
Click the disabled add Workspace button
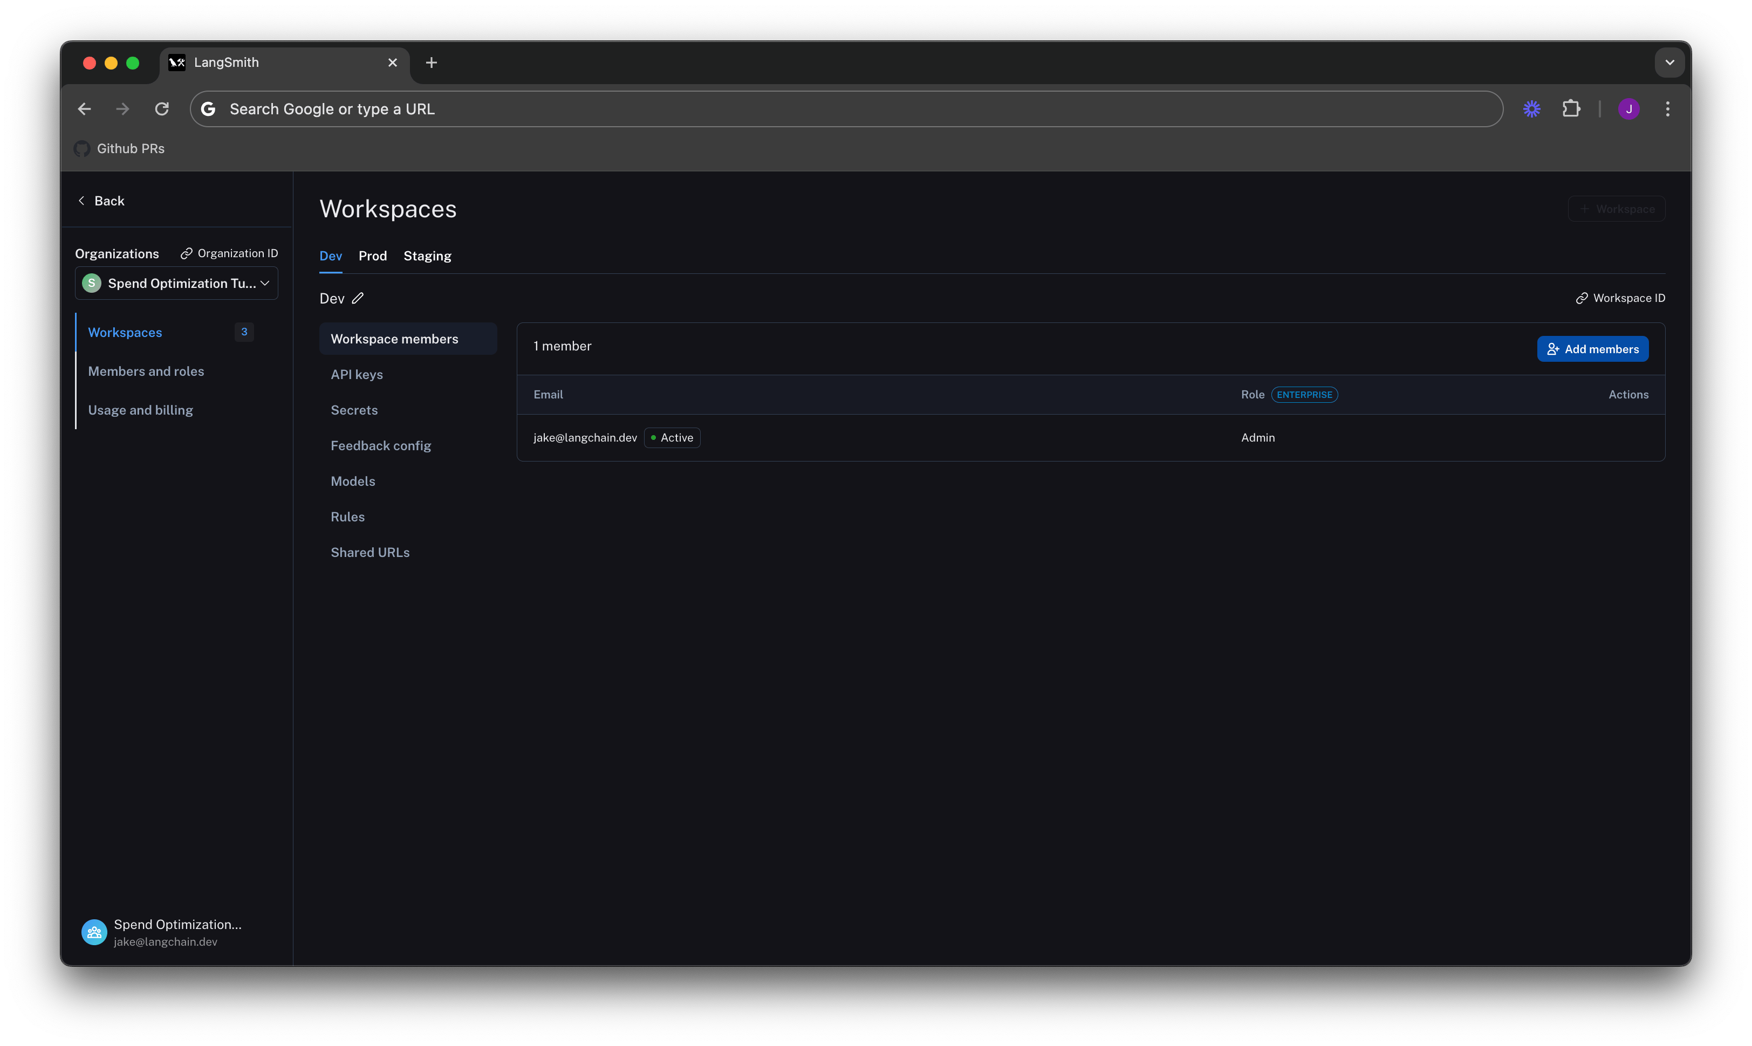click(x=1617, y=209)
